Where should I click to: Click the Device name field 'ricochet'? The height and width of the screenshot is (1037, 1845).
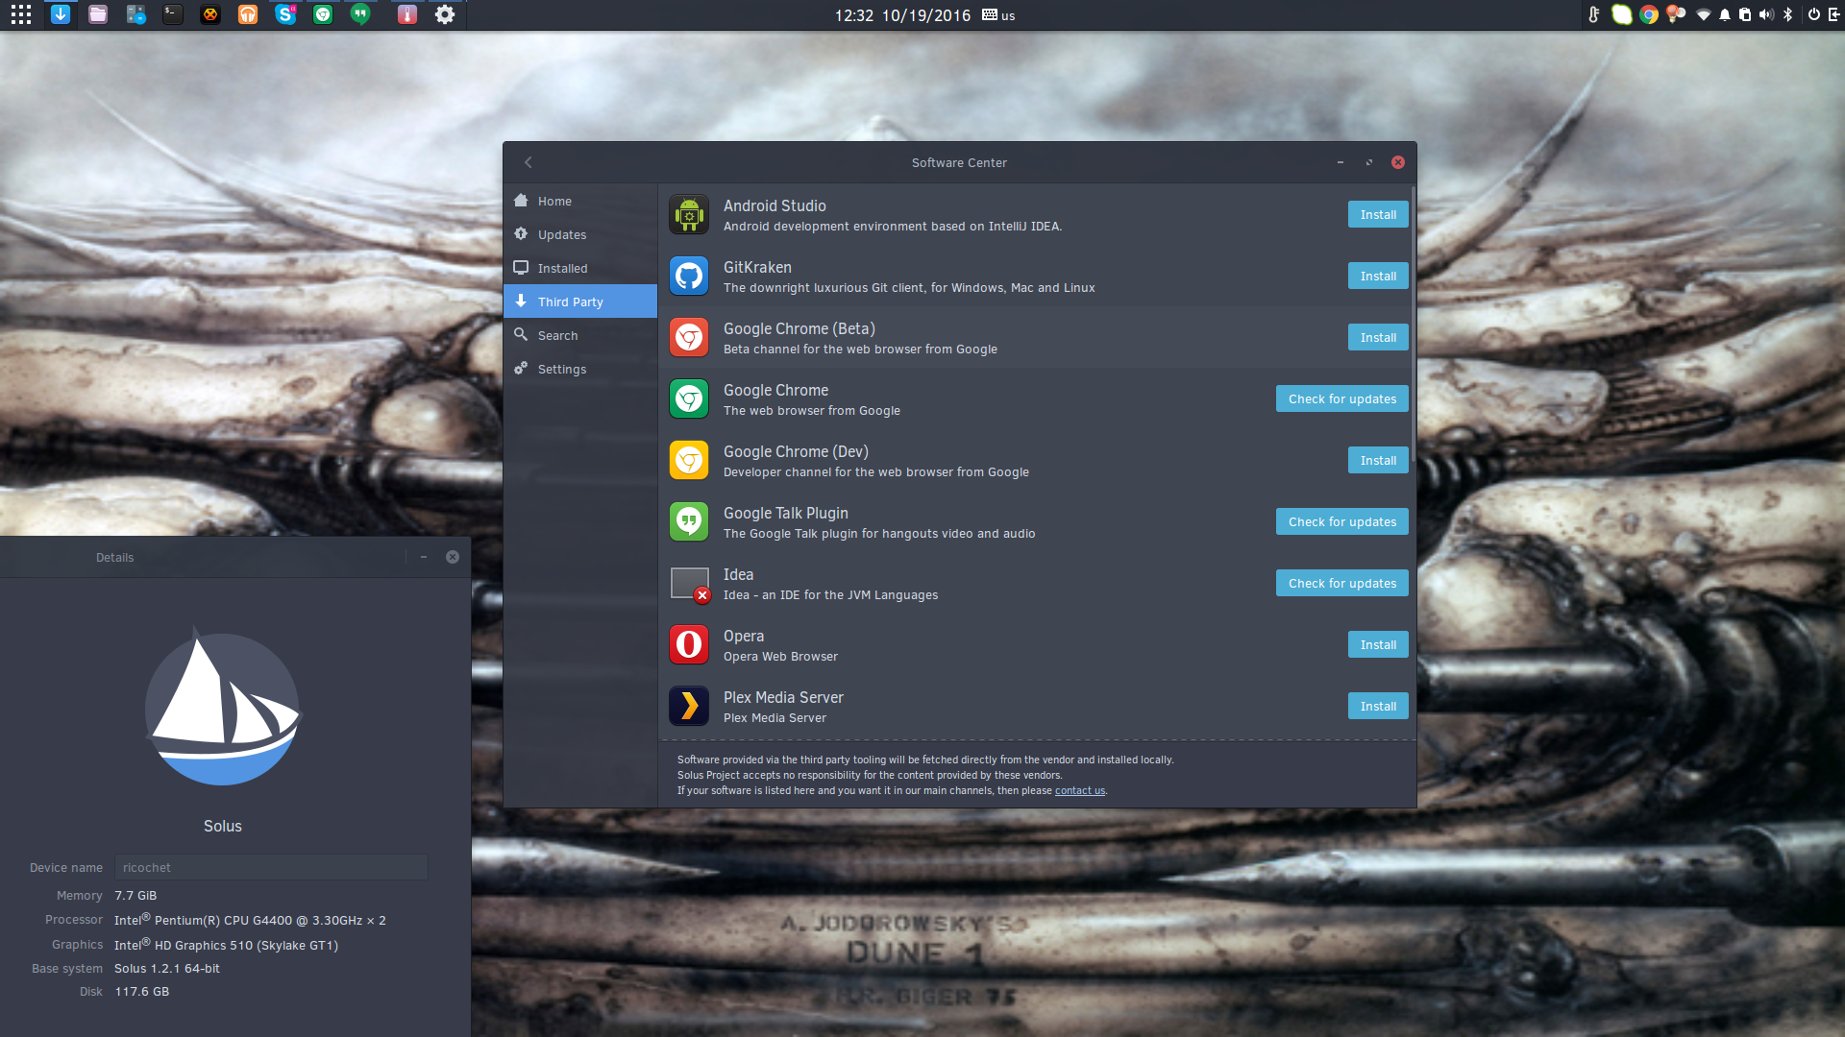coord(271,868)
